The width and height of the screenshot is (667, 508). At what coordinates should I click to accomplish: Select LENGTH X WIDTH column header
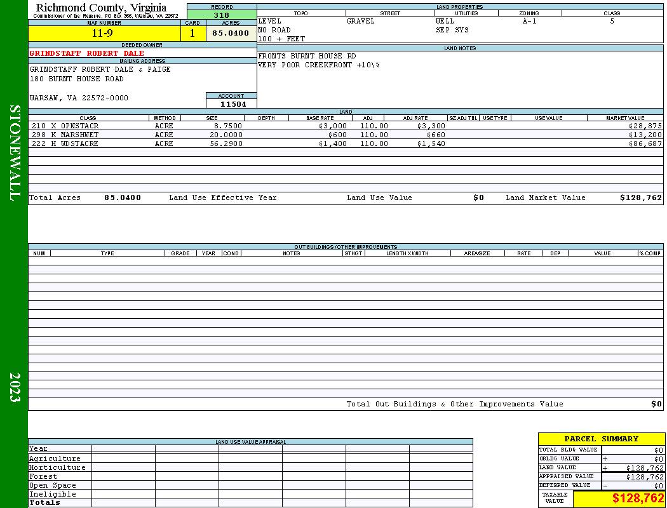(x=408, y=253)
